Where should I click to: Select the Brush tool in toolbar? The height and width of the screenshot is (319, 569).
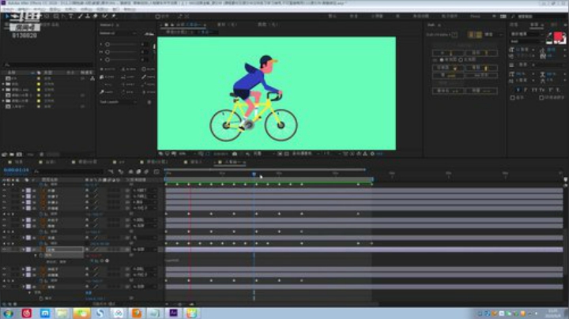[80, 17]
